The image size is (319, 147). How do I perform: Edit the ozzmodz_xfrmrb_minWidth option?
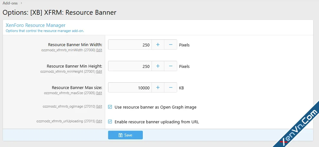click(x=99, y=50)
